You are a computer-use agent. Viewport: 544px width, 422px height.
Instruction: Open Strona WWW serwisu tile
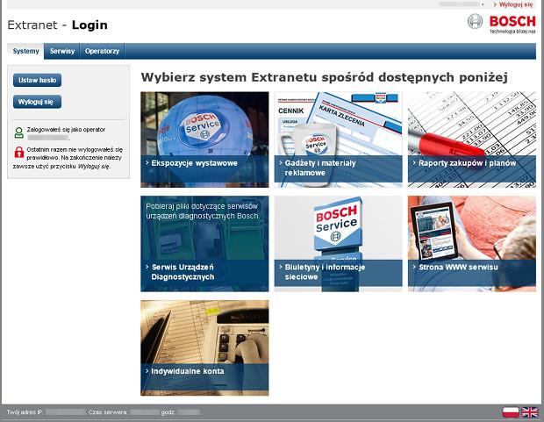[472, 244]
